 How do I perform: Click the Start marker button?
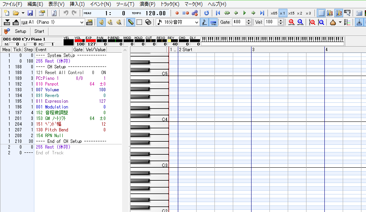click(39, 31)
